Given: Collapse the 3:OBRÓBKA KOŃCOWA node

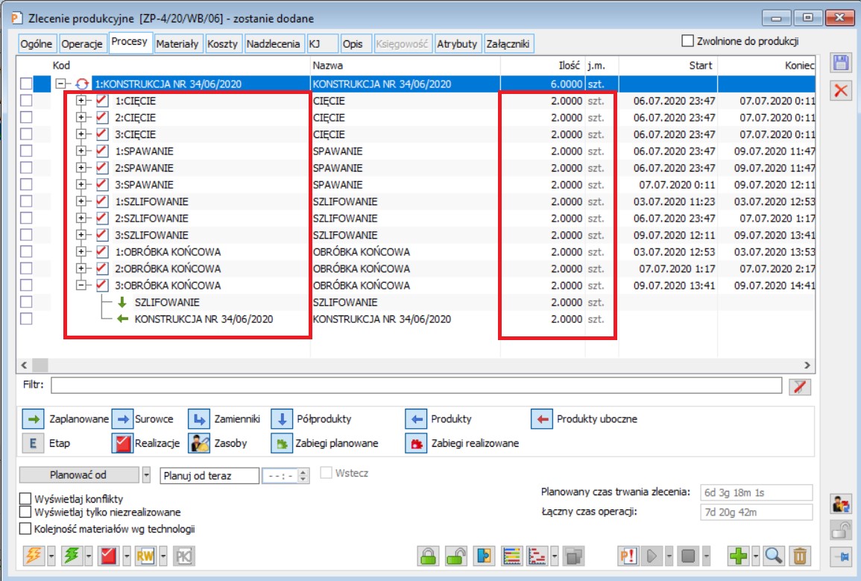Looking at the screenshot, I should [x=81, y=285].
